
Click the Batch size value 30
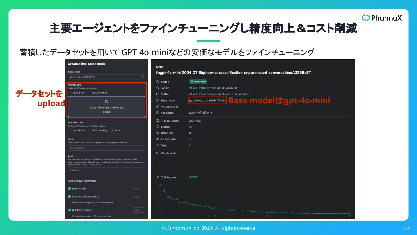[x=191, y=133]
